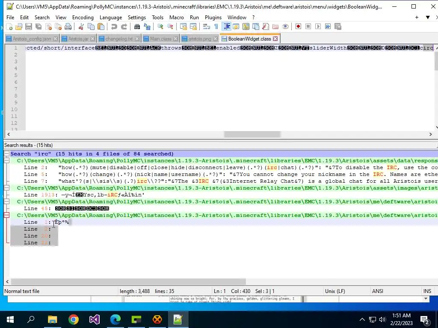Image resolution: width=438 pixels, height=328 pixels.
Task: Click the editor horizontal scrollbar left arrow
Action: coord(9,134)
